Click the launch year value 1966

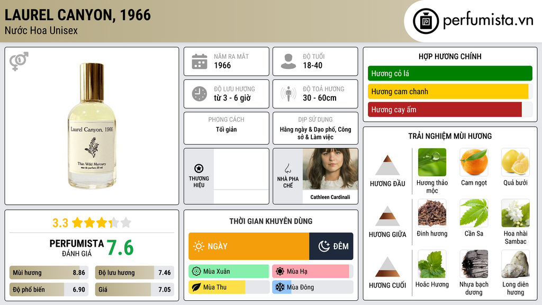222,65
